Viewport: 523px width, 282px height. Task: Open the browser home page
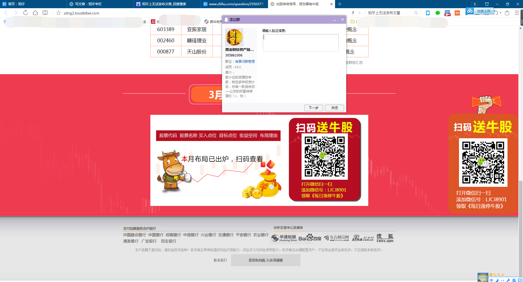[35, 13]
